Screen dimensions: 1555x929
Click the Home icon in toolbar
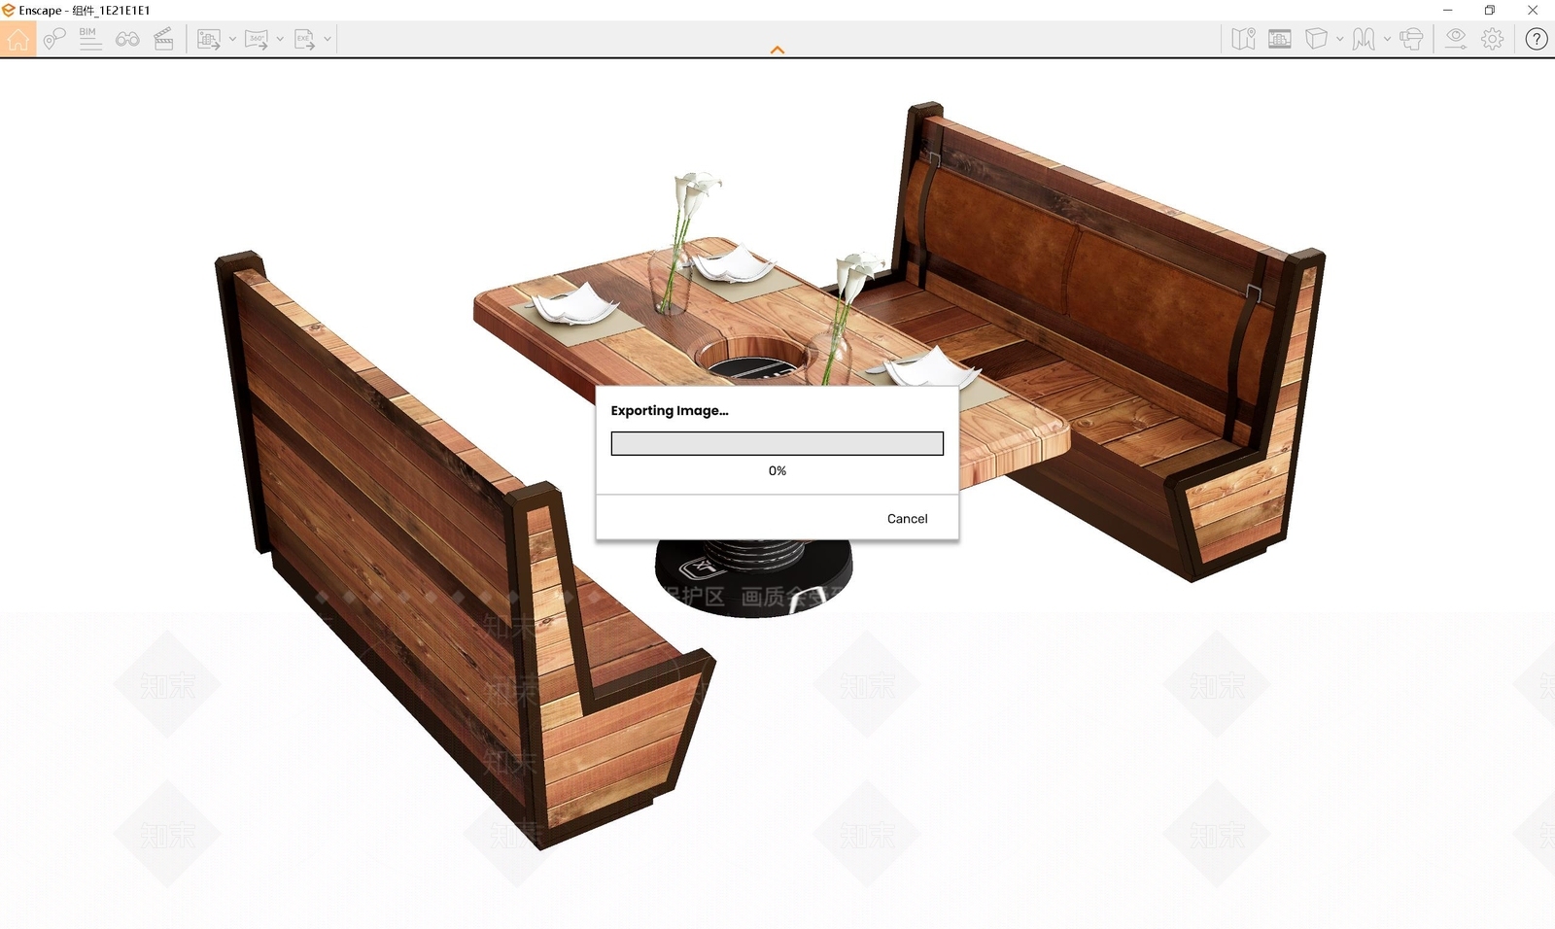[17, 39]
